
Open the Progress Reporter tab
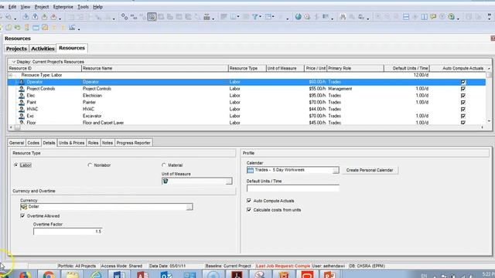point(133,143)
